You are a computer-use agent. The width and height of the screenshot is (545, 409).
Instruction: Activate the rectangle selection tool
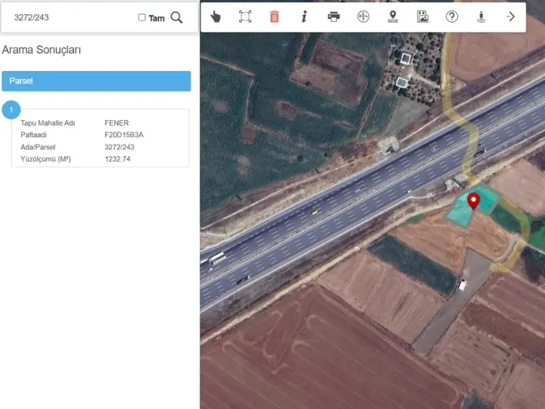pyautogui.click(x=245, y=16)
